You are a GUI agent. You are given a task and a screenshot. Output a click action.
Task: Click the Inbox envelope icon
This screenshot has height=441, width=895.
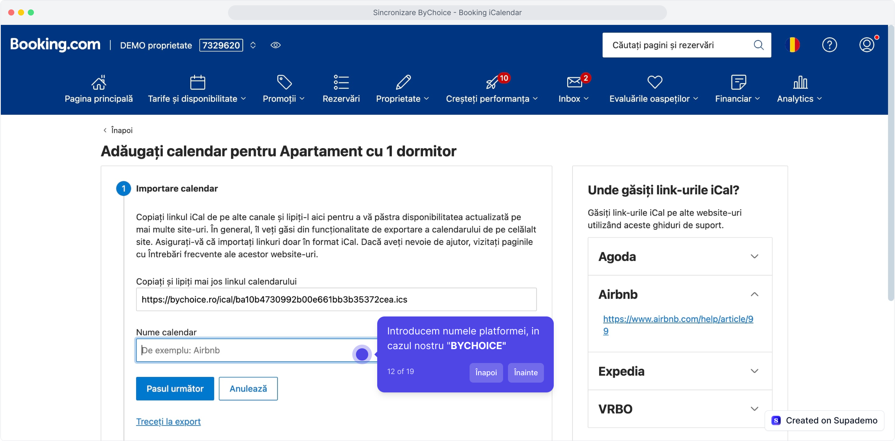(x=574, y=82)
